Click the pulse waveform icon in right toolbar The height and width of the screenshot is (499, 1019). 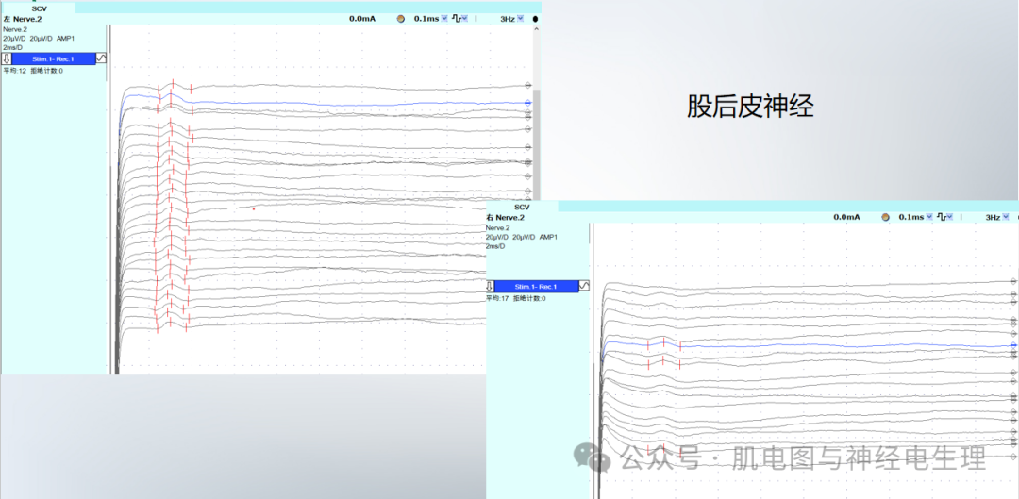pyautogui.click(x=941, y=217)
